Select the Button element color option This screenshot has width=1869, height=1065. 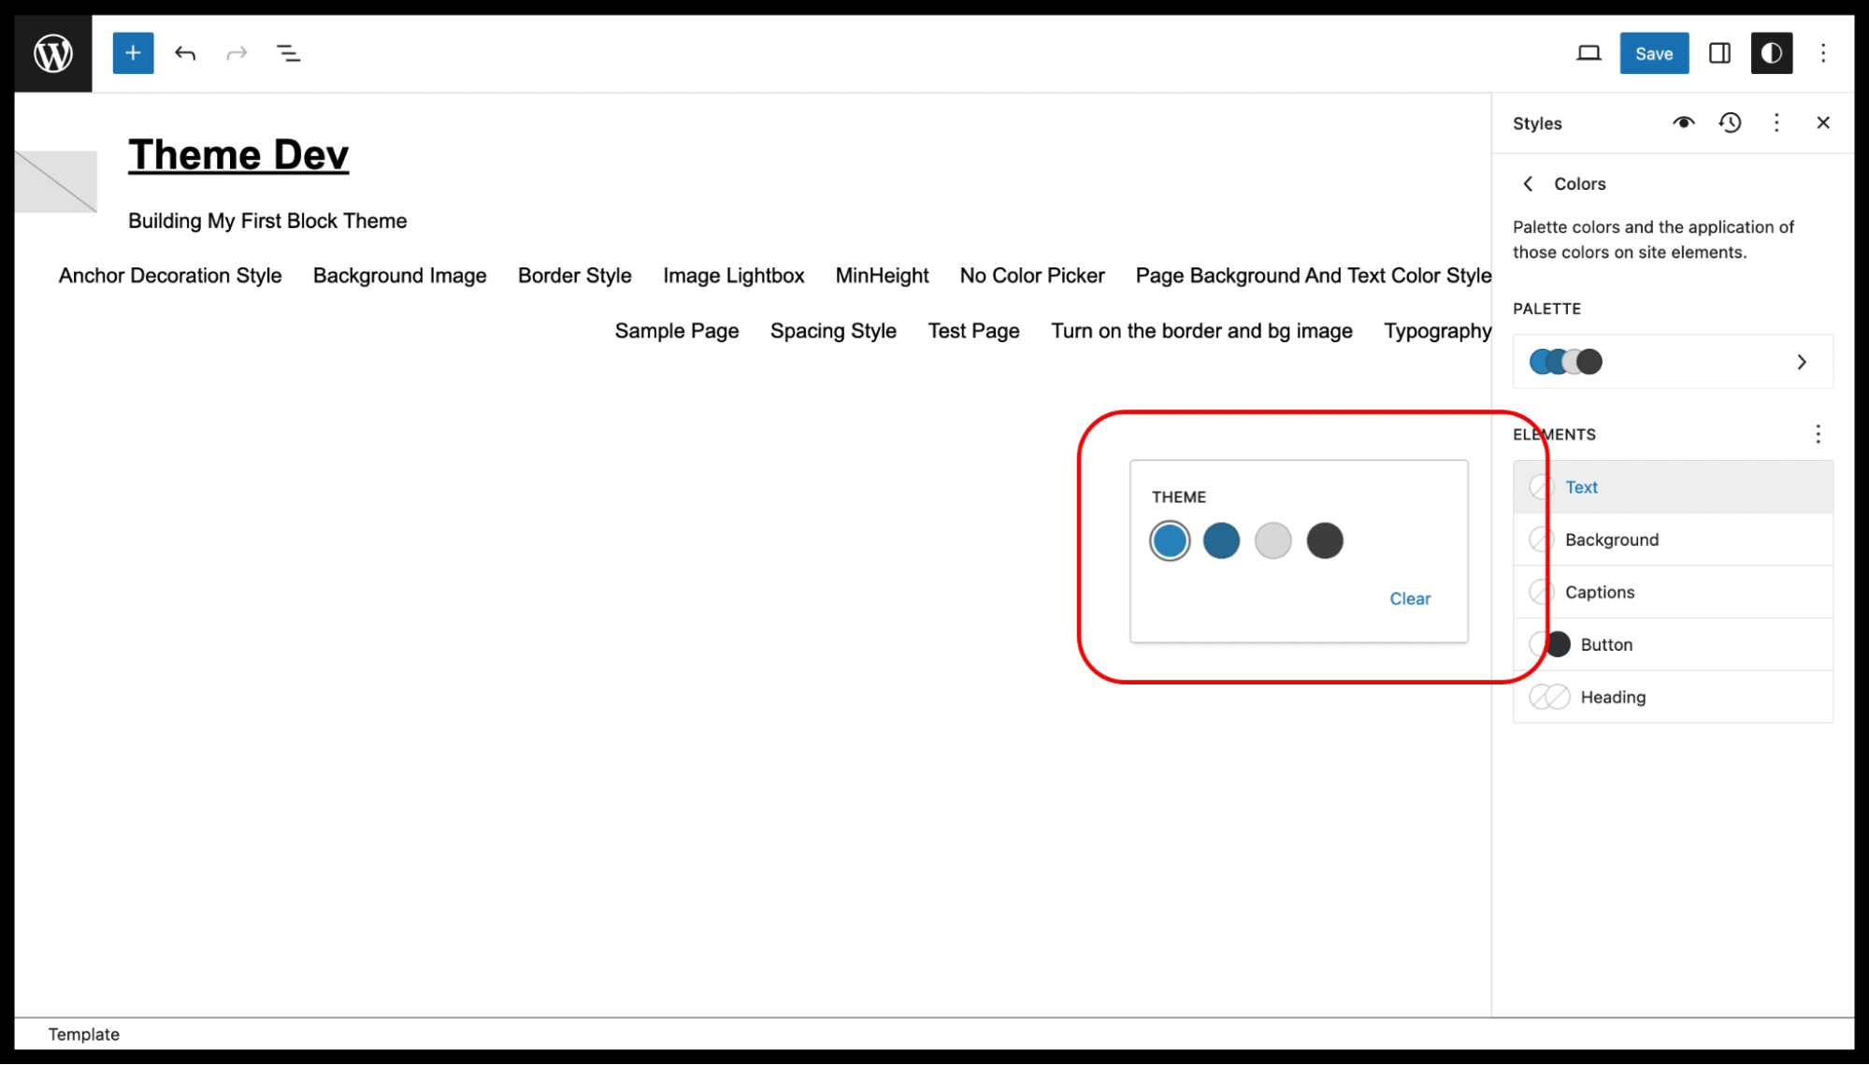1673,644
